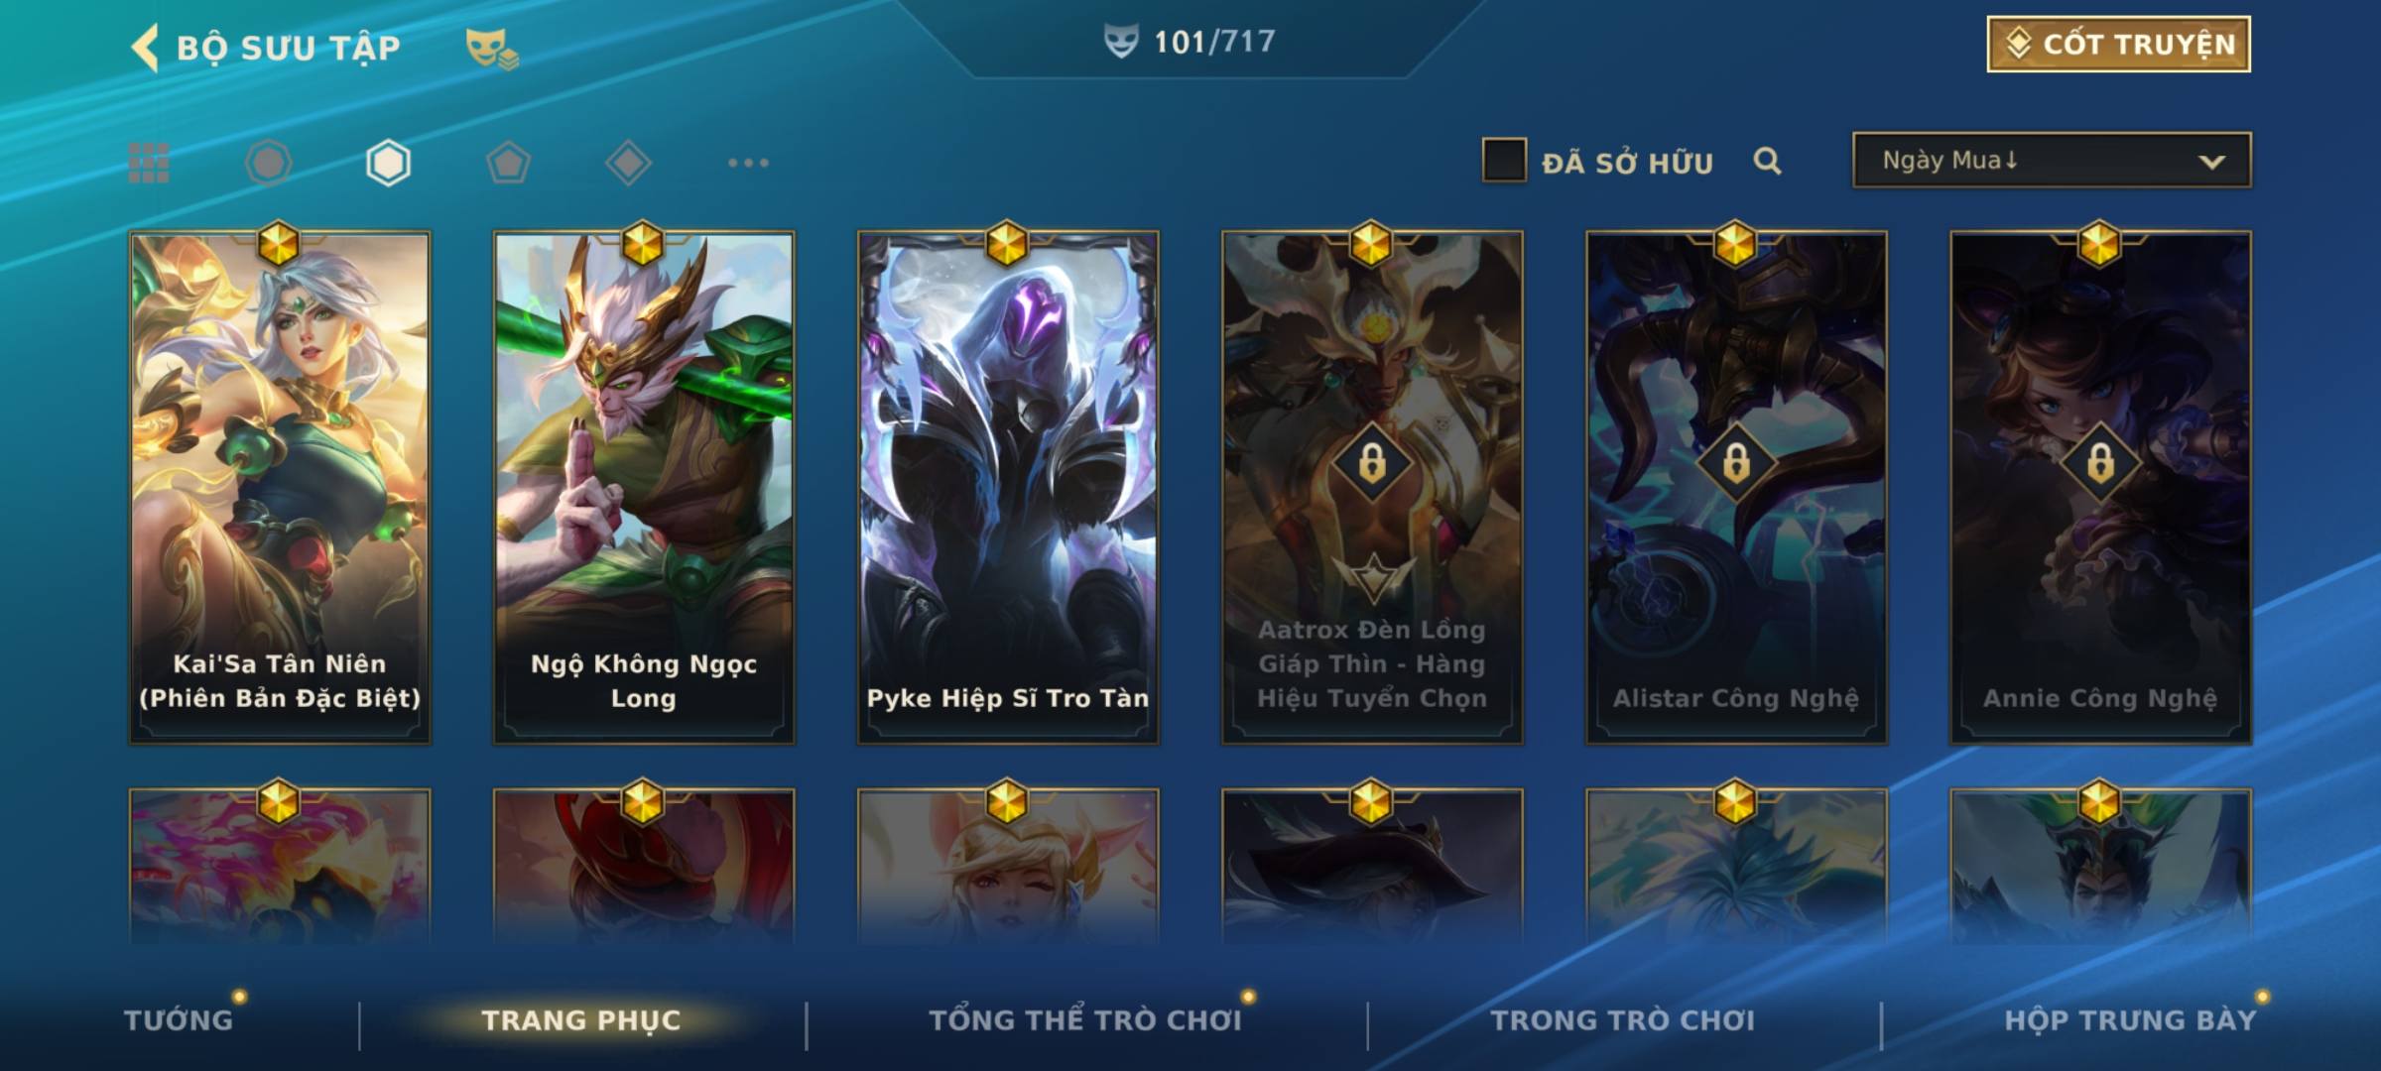Tick the Đã Sở Hữu checkbox
Viewport: 2381px width, 1071px height.
click(1504, 161)
